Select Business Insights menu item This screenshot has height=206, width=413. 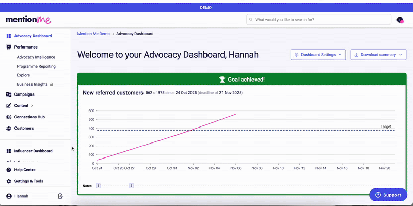point(32,84)
